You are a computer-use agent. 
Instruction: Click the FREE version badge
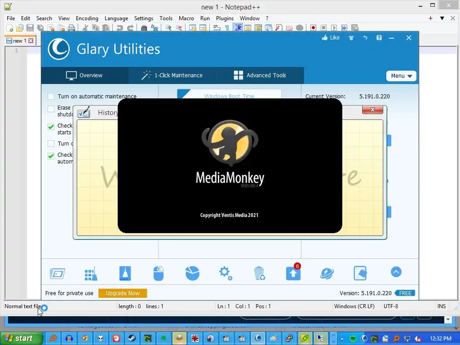[x=405, y=293]
